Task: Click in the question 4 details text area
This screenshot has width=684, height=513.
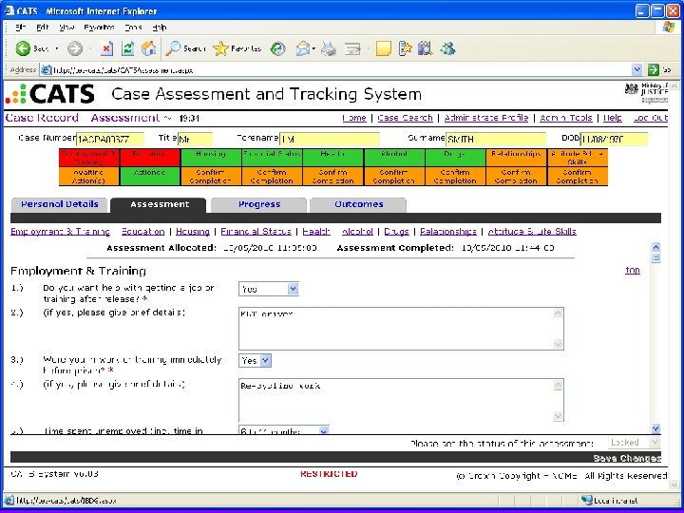Action: (x=401, y=400)
